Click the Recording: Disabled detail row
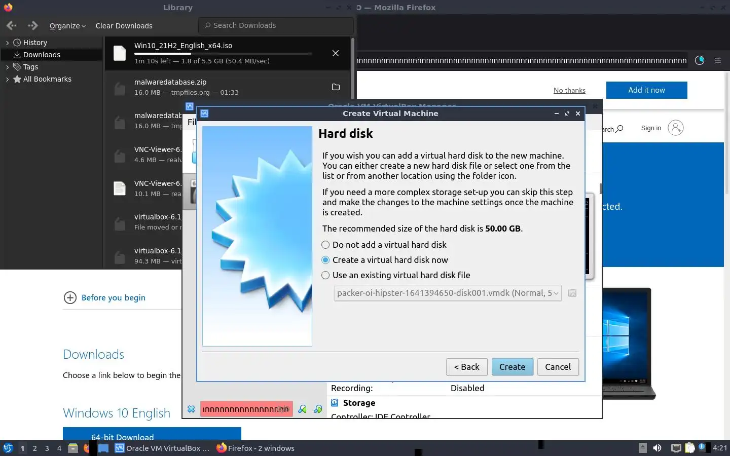This screenshot has height=456, width=730. (x=408, y=388)
